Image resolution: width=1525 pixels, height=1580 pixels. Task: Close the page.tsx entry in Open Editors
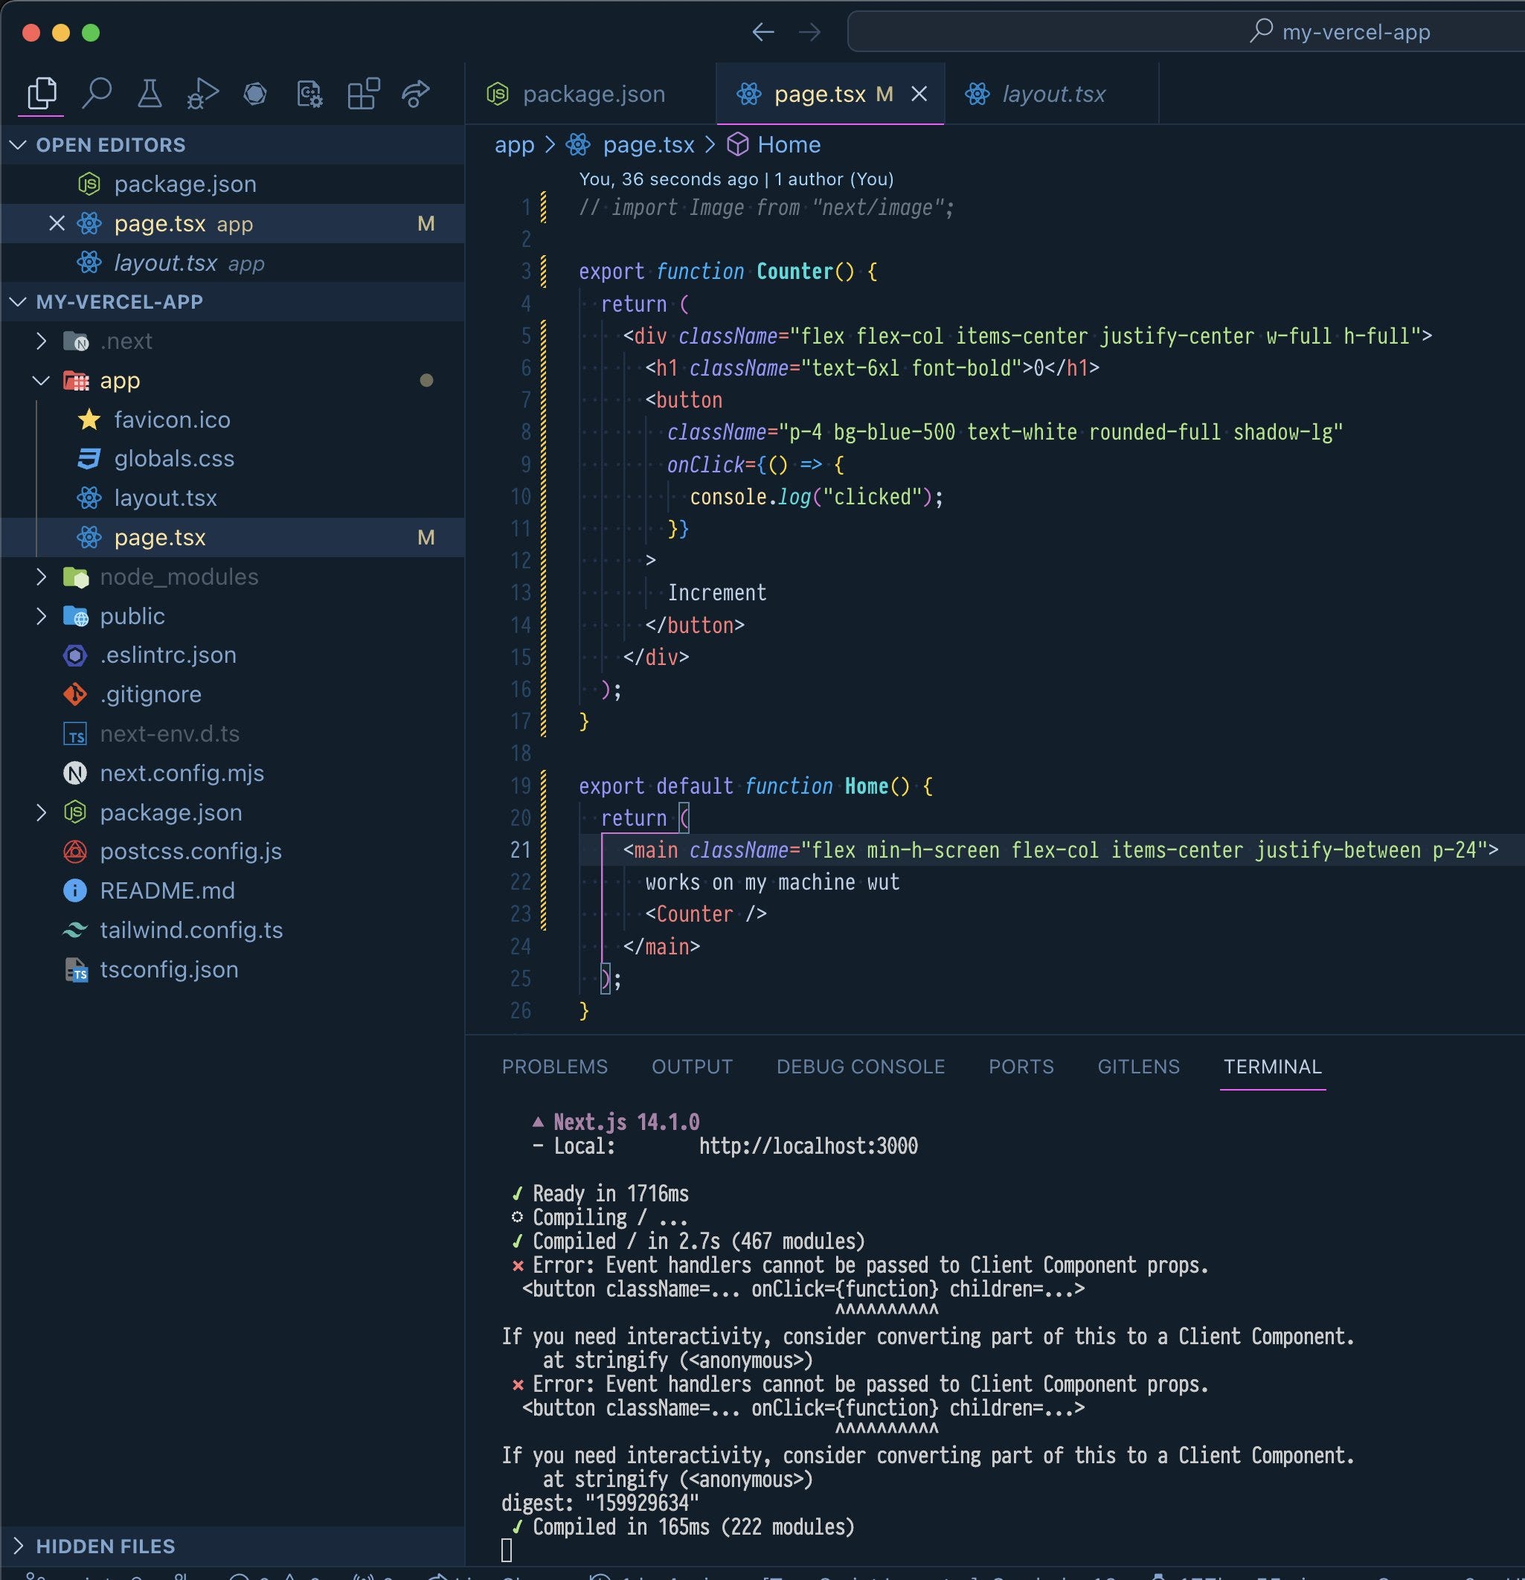pyautogui.click(x=56, y=223)
